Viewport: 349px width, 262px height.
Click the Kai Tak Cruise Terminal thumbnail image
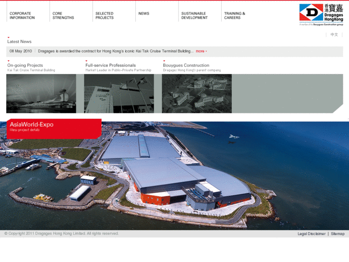point(41,94)
